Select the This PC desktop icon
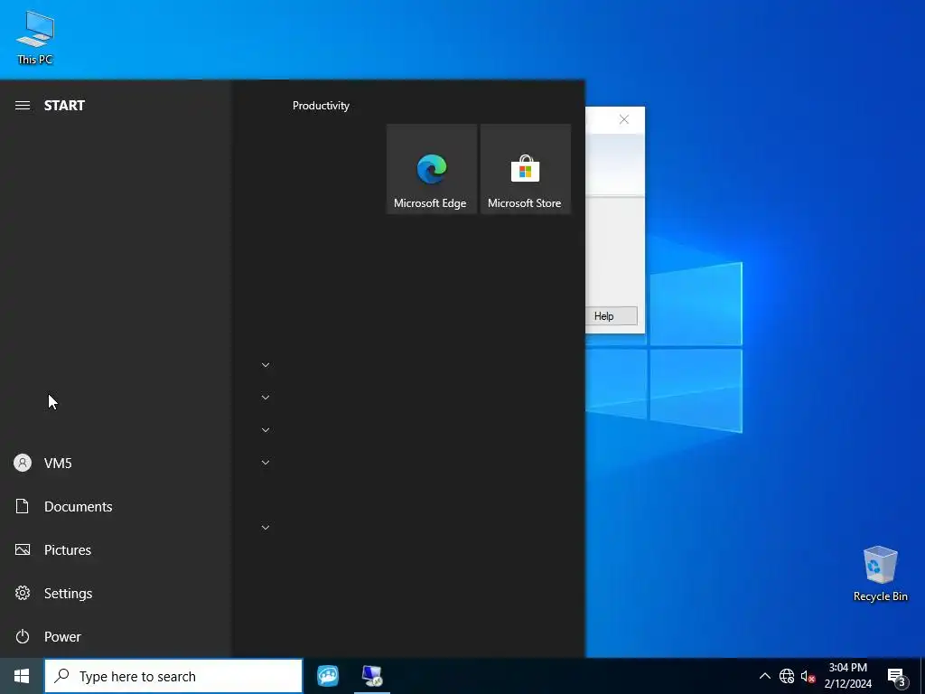Viewport: 925px width, 694px height. tap(35, 37)
